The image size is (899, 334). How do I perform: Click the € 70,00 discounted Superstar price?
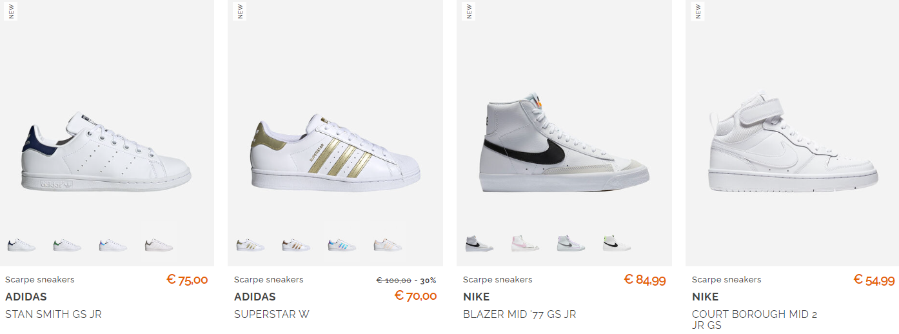tap(415, 296)
